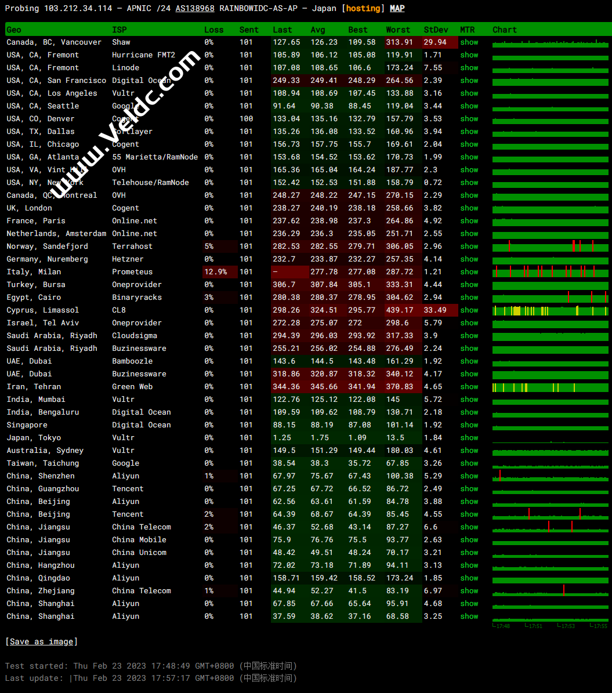Click the latency chart for Cyprus Limassol
Screen dimensions: 612x693
[x=550, y=311]
